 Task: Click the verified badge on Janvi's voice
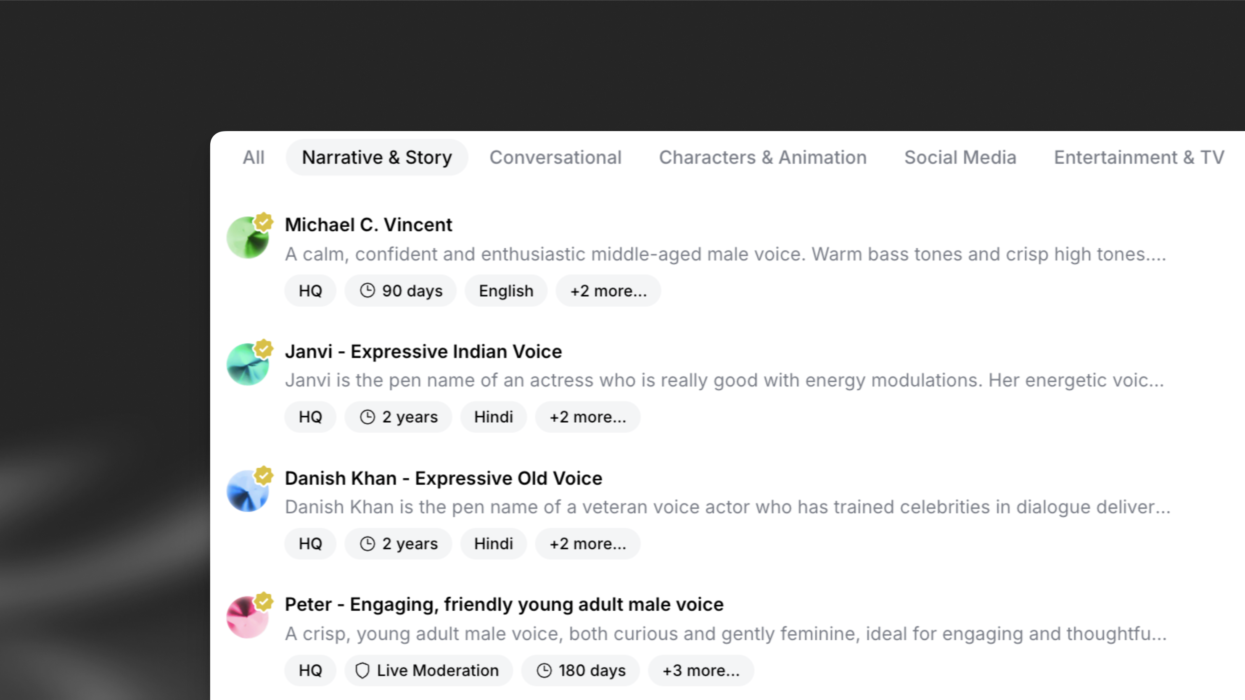pos(264,349)
